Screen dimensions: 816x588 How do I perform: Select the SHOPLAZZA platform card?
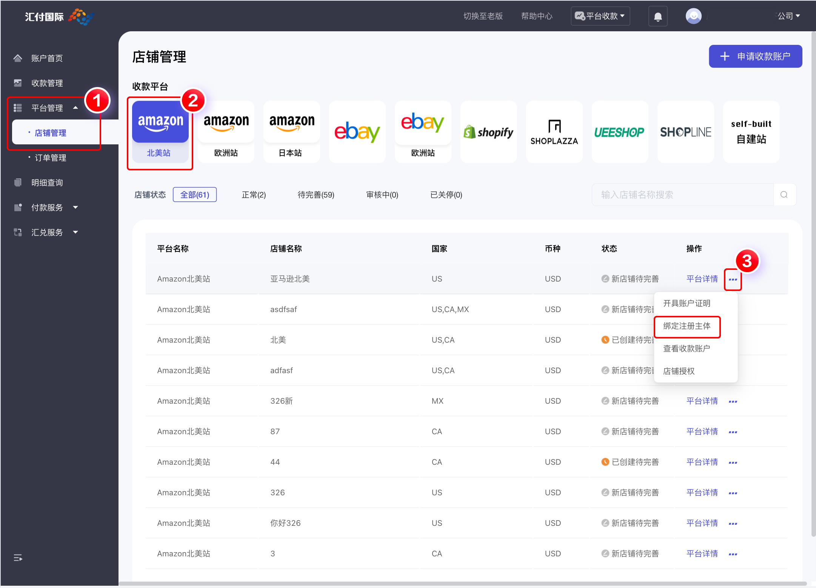(554, 132)
